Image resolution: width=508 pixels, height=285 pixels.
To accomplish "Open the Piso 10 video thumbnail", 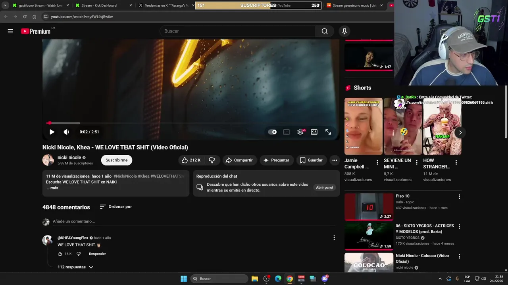I will coord(369,207).
